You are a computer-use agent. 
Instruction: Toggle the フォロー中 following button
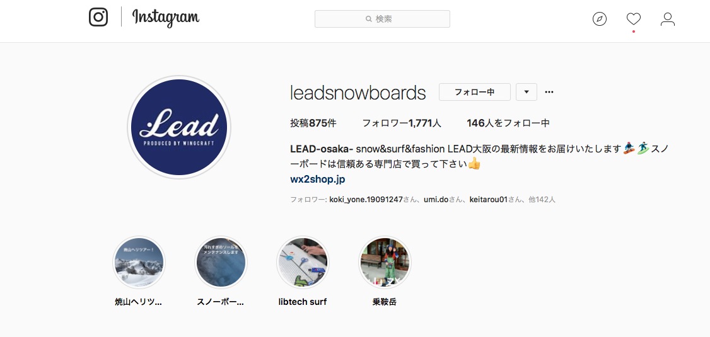(475, 92)
